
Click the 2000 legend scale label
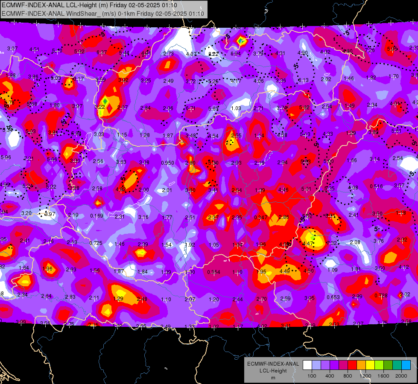coord(401,376)
